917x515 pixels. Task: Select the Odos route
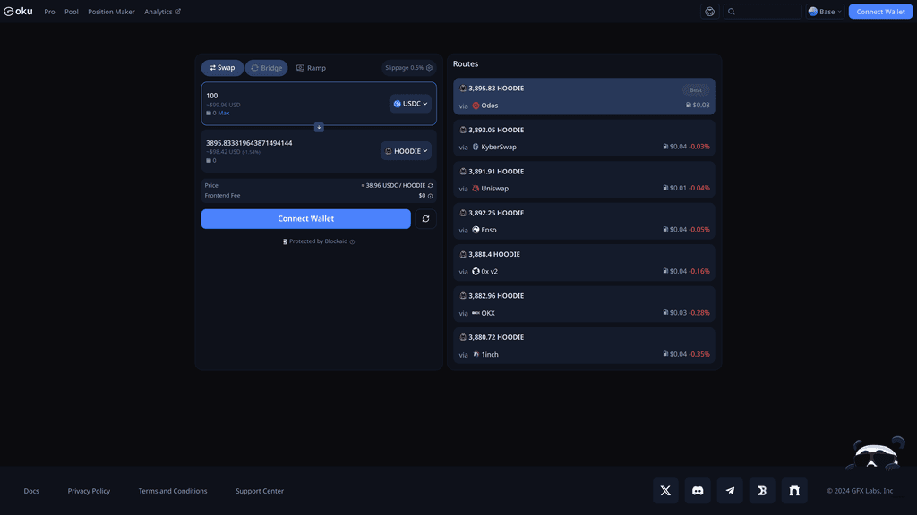pyautogui.click(x=584, y=97)
